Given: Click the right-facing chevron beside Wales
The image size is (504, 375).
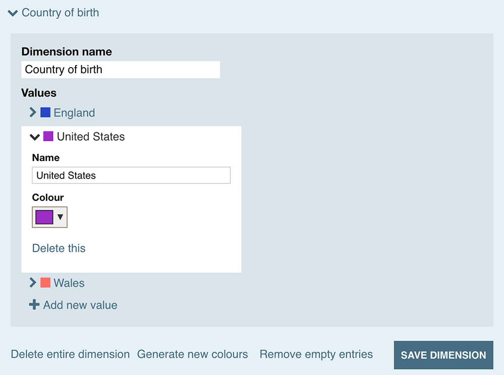Looking at the screenshot, I should click(33, 283).
